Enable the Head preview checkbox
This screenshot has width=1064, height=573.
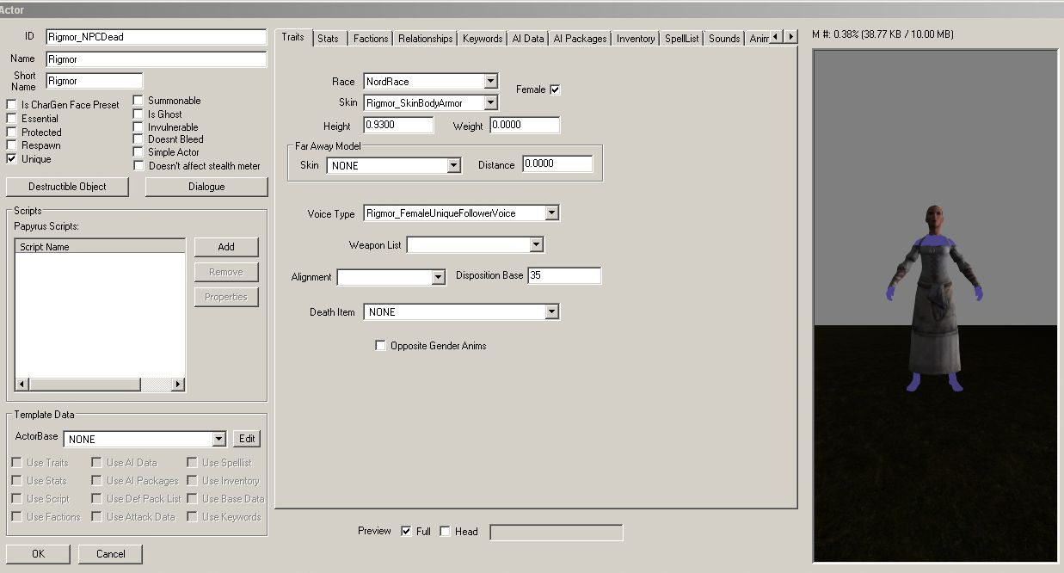445,532
